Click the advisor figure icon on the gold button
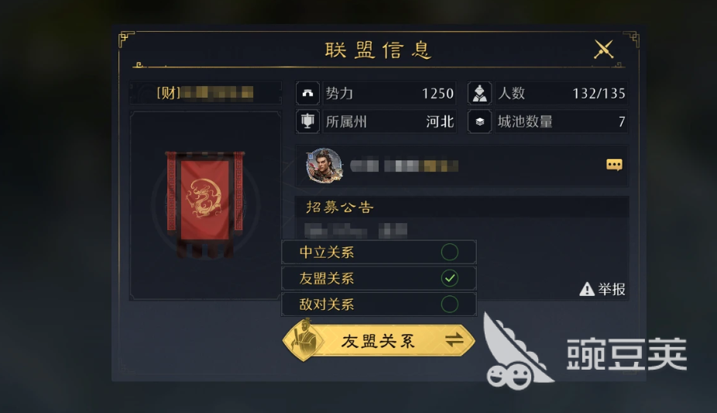Screen dimensions: 717x413 point(304,340)
